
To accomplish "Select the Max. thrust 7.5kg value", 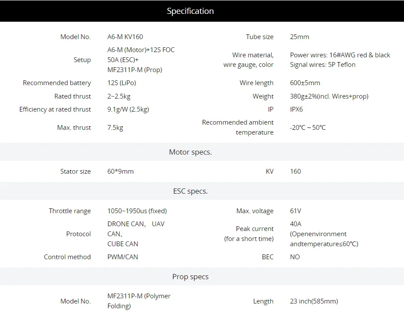I will pyautogui.click(x=115, y=128).
